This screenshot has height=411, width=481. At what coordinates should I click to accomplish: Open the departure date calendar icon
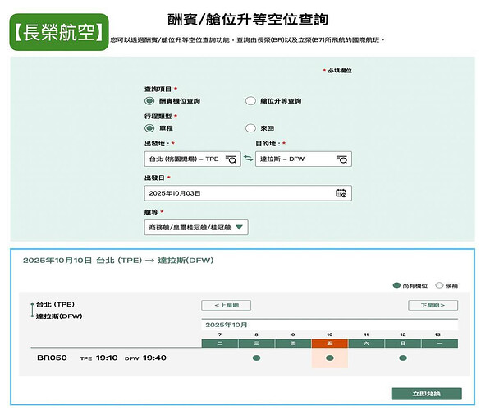341,193
